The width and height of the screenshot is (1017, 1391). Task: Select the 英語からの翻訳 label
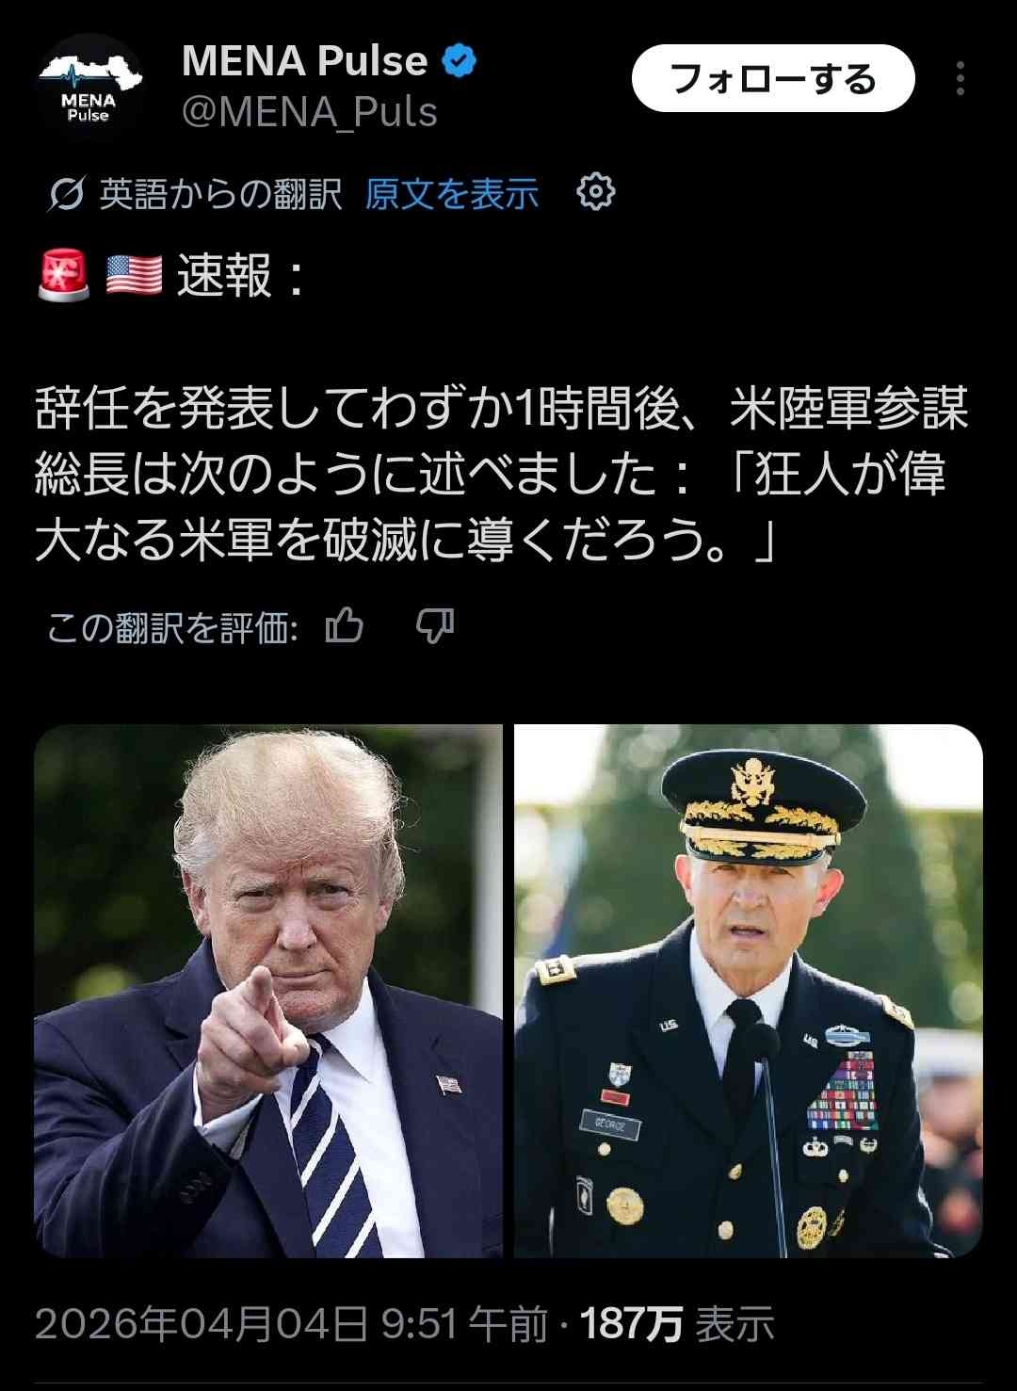(x=220, y=194)
